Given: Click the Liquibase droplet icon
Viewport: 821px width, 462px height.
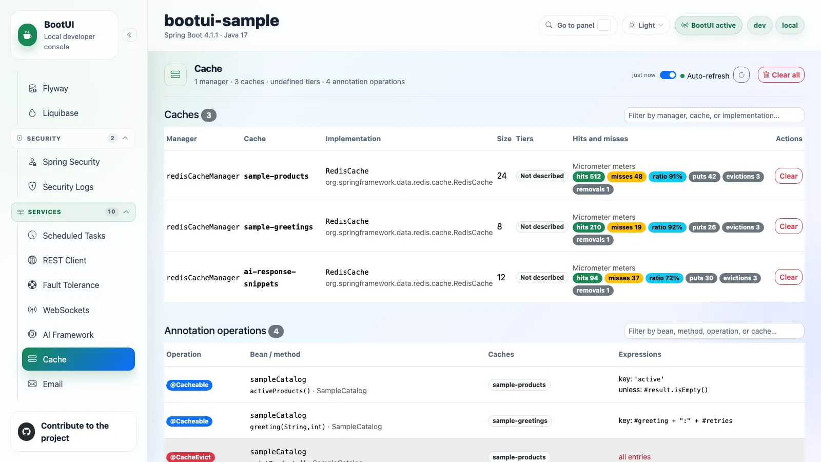Looking at the screenshot, I should [32, 113].
